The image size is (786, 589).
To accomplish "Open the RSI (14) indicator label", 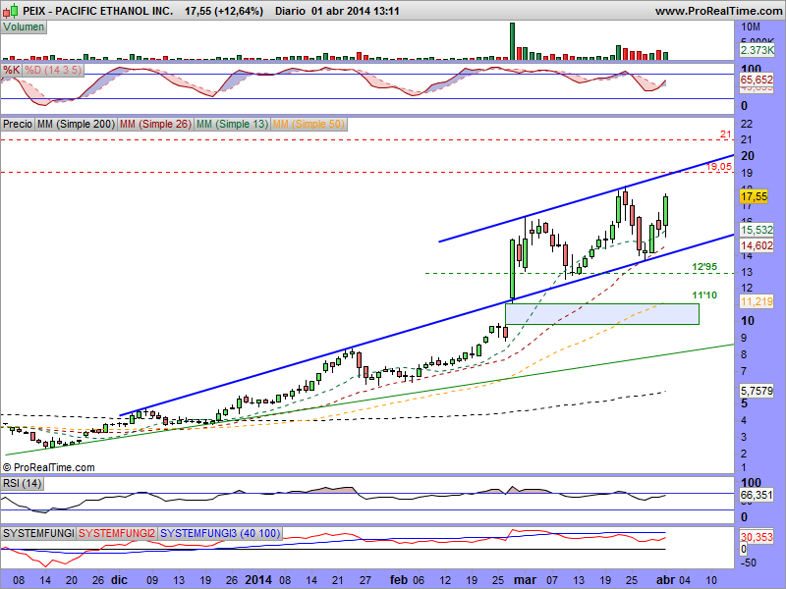I will pyautogui.click(x=22, y=483).
